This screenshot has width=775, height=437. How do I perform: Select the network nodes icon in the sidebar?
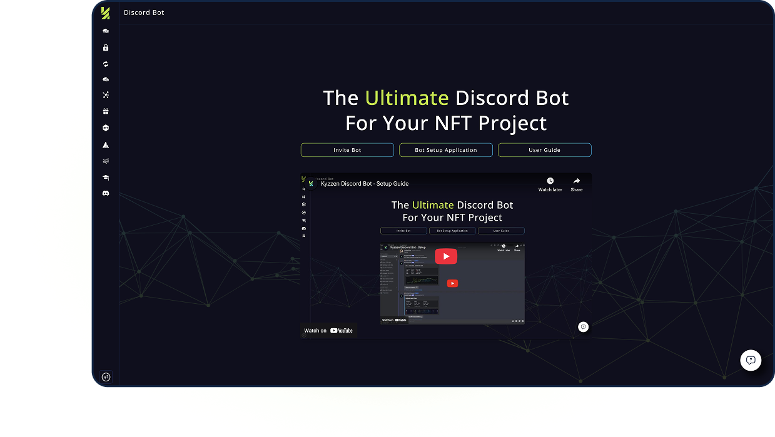pos(106,95)
